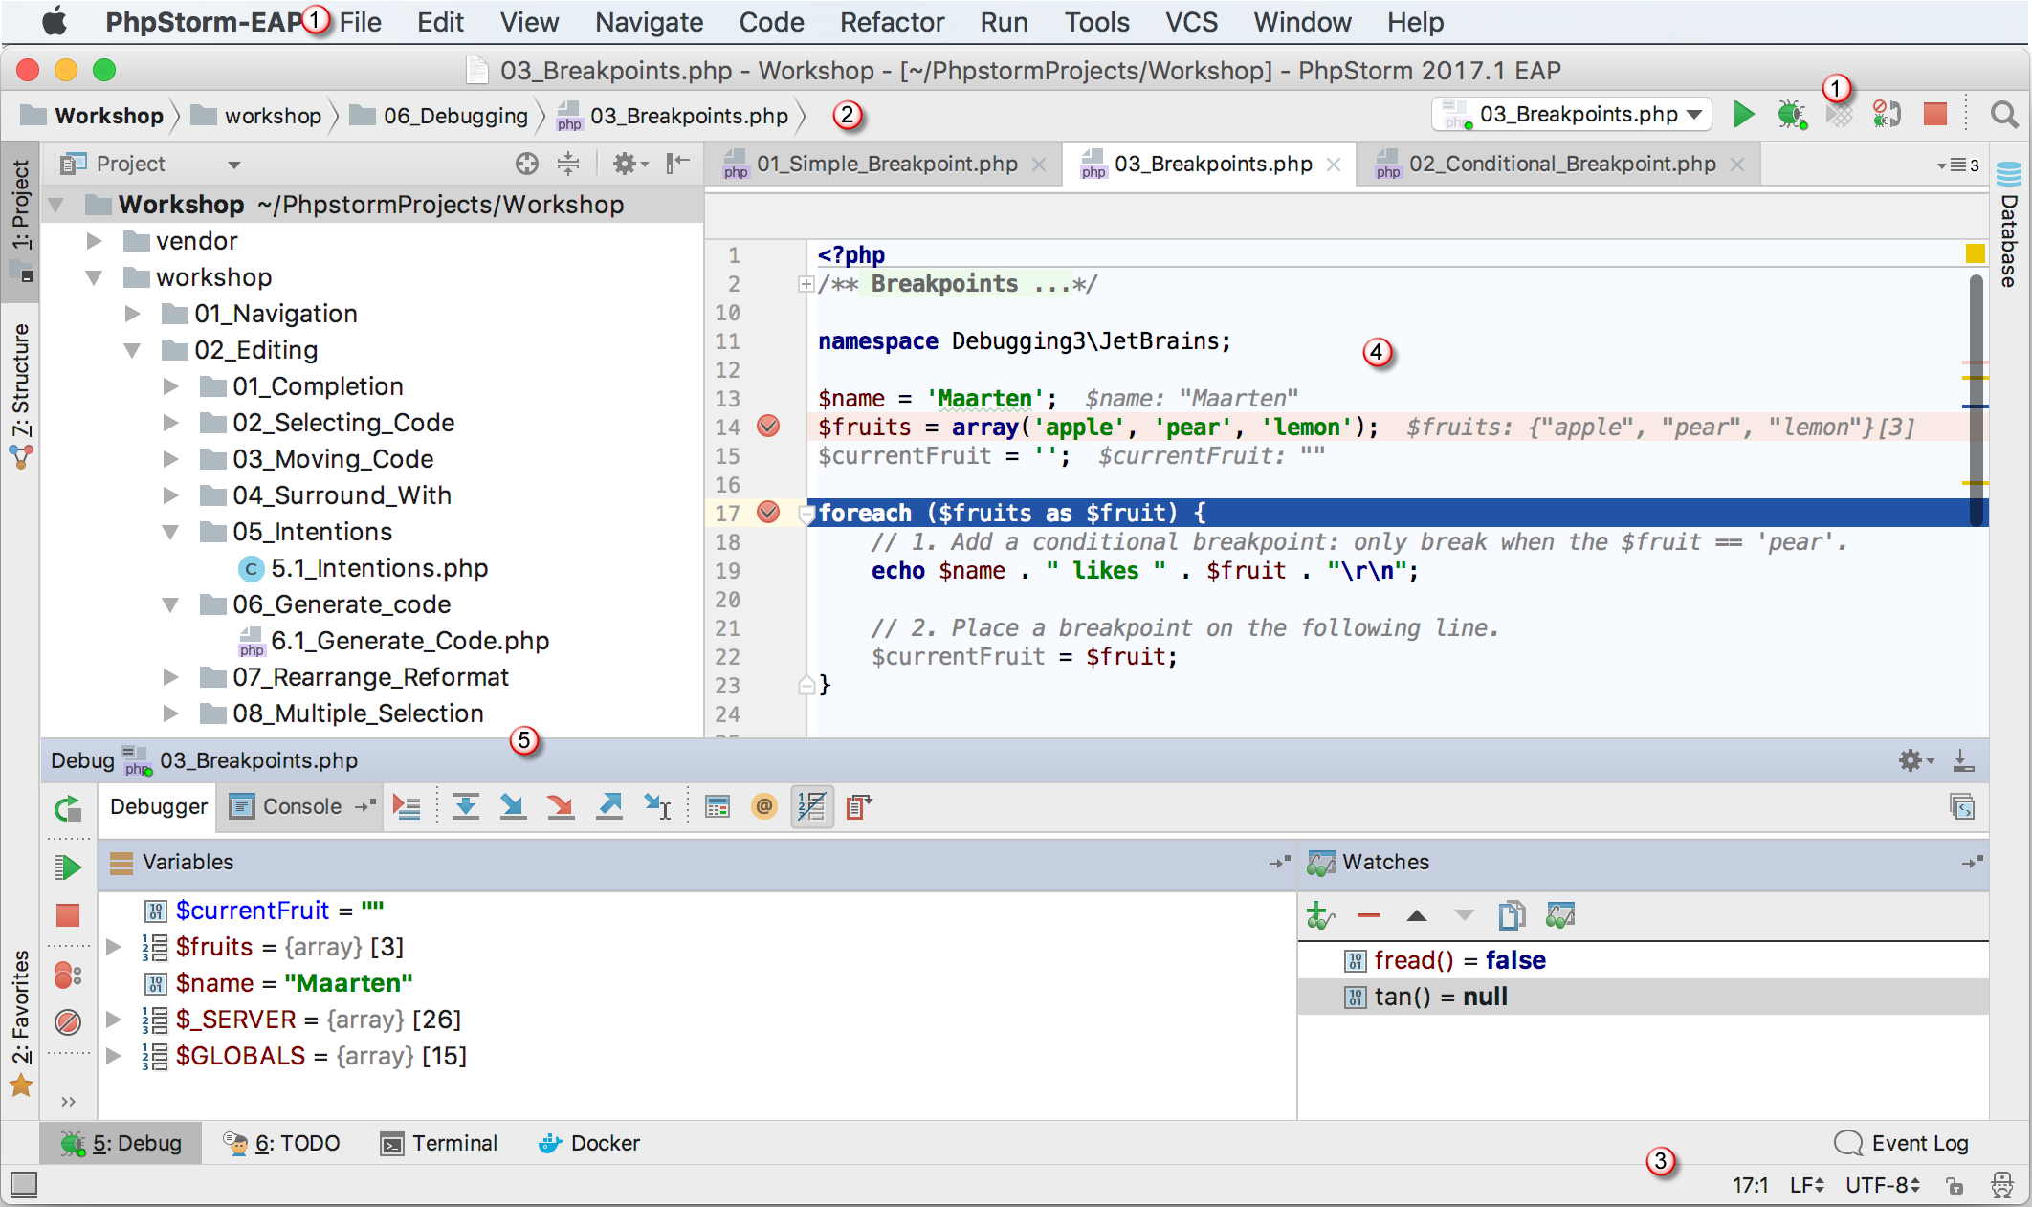Click the Step Over debugger icon

click(466, 806)
